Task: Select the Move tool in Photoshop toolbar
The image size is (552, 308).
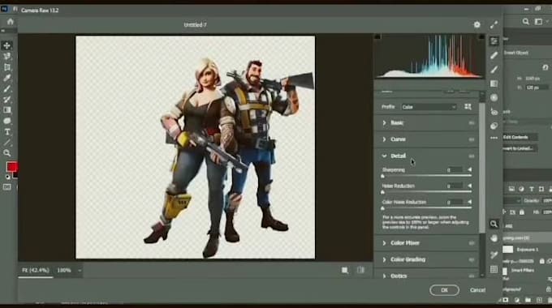Action: (x=6, y=45)
